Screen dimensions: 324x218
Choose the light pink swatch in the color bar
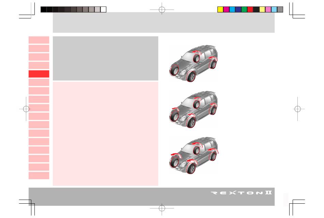(x=268, y=10)
